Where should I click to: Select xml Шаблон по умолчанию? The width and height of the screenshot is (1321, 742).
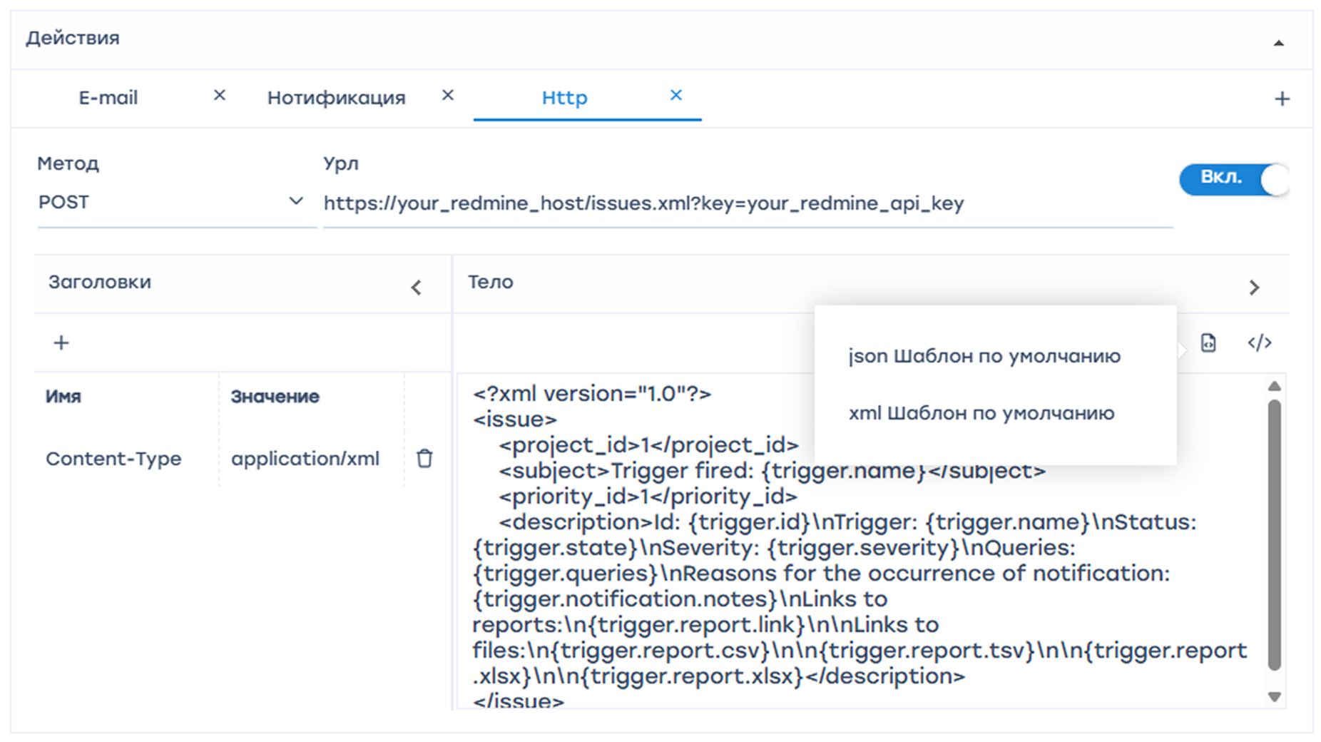(x=981, y=413)
